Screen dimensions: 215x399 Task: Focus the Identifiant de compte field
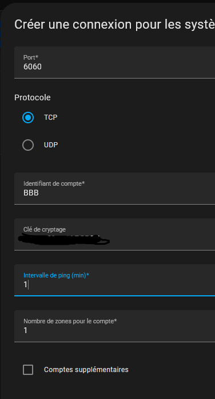(x=114, y=188)
